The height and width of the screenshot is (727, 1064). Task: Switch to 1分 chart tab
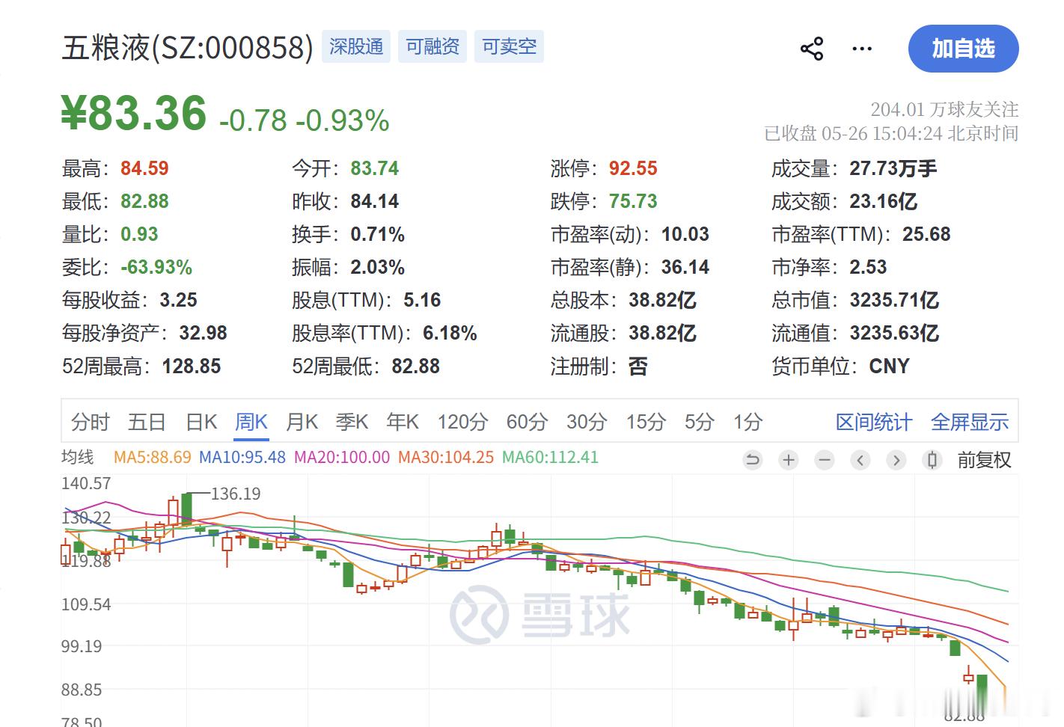(x=747, y=422)
